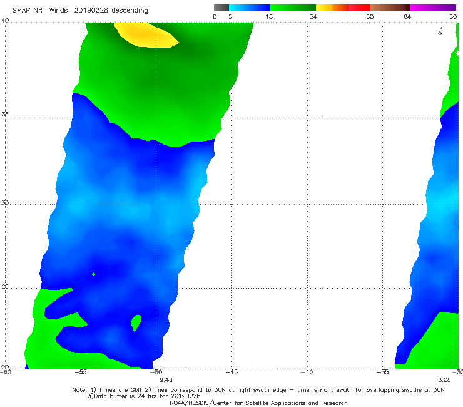Viewport: 463px width, 407px height.
Task: Click the small green oval patch near 22N
Action: [x=136, y=322]
